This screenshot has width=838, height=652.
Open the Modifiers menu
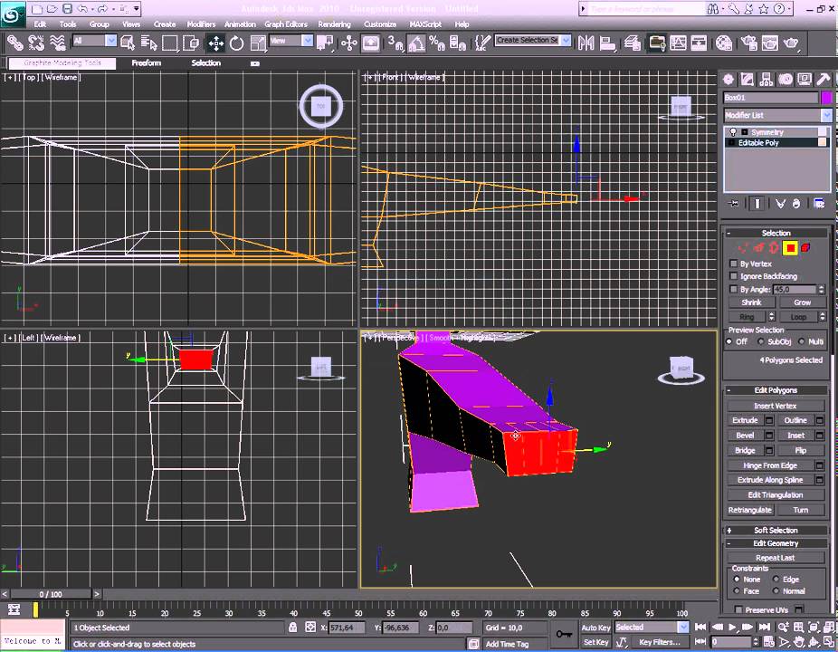[201, 24]
